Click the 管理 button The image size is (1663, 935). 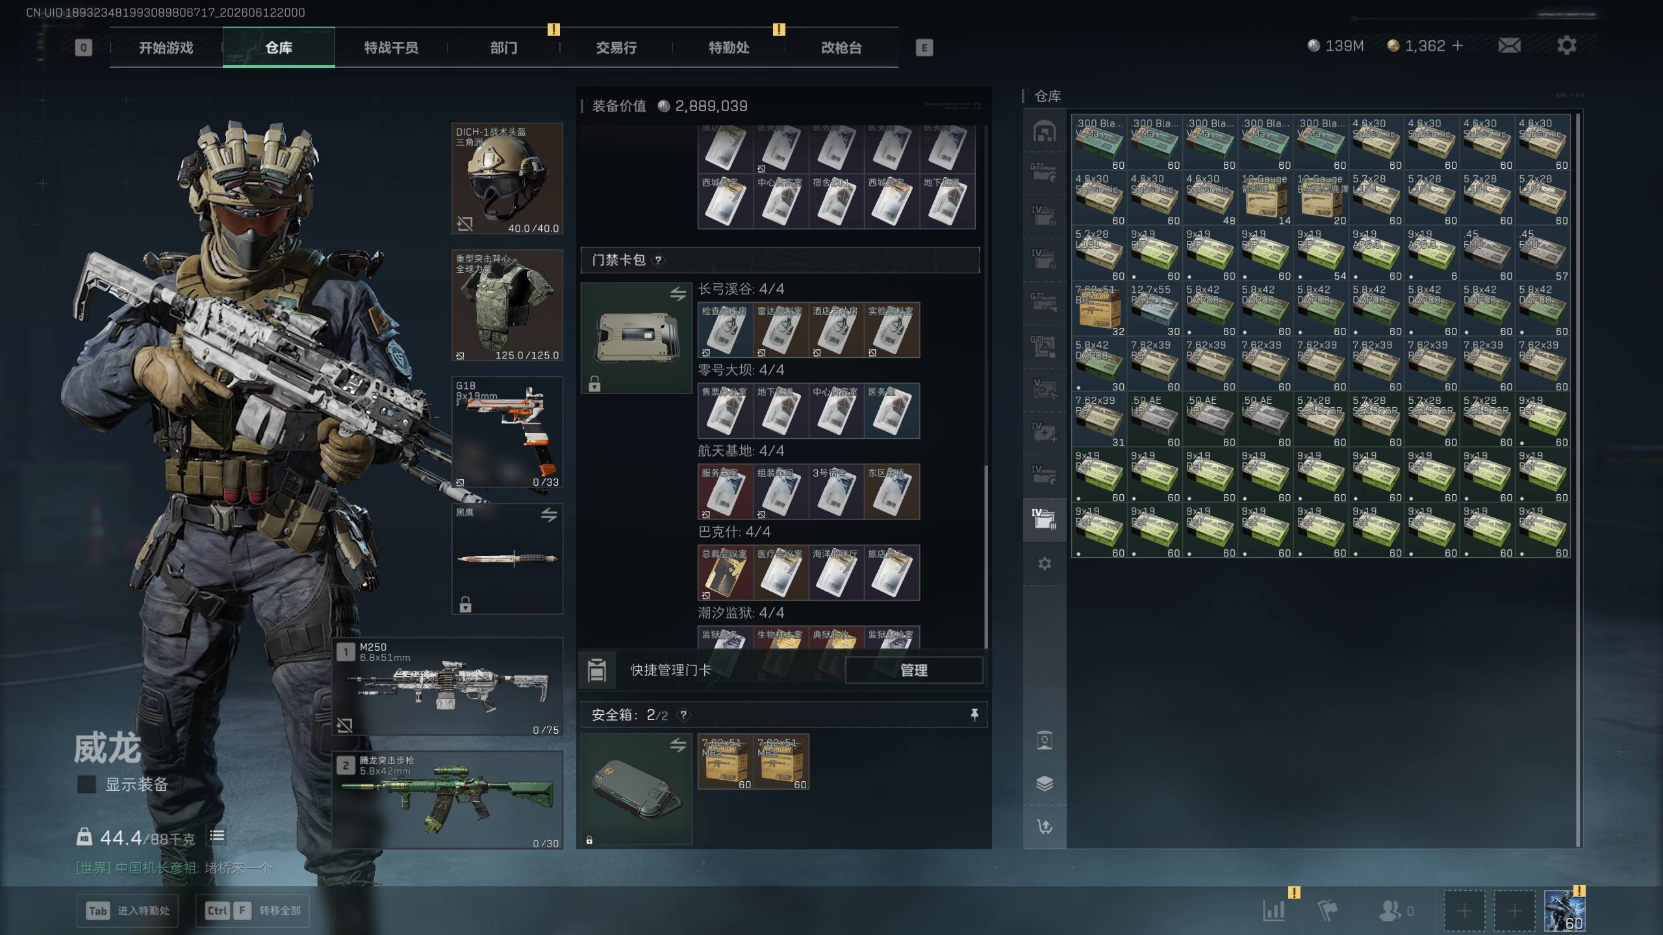click(913, 670)
